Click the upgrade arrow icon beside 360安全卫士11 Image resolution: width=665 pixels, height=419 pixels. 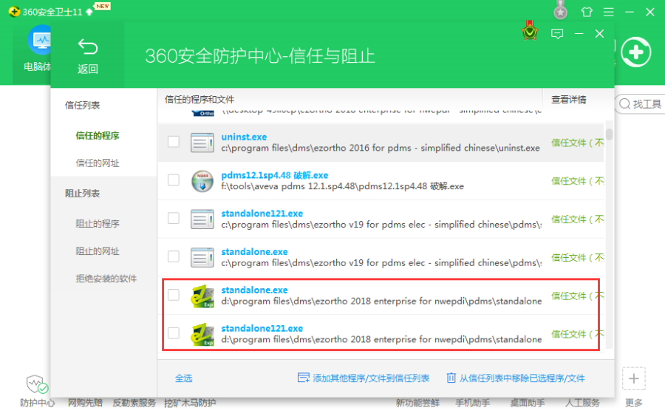pyautogui.click(x=89, y=12)
